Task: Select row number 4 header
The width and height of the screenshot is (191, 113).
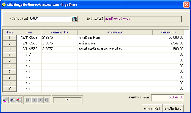Action: tap(10, 55)
